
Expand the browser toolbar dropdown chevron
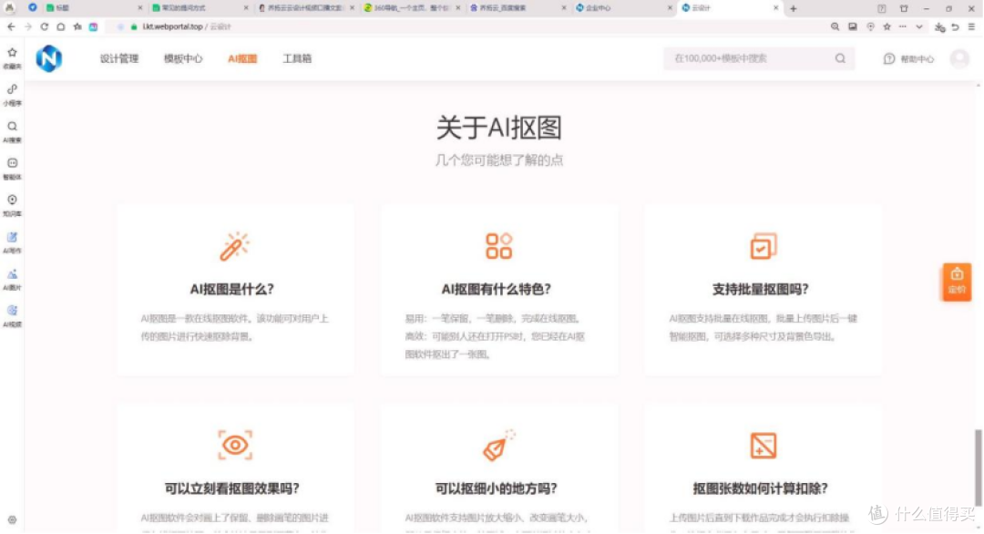[x=918, y=27]
